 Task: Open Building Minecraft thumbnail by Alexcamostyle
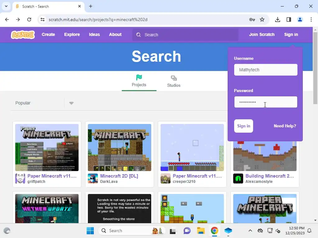point(265,156)
